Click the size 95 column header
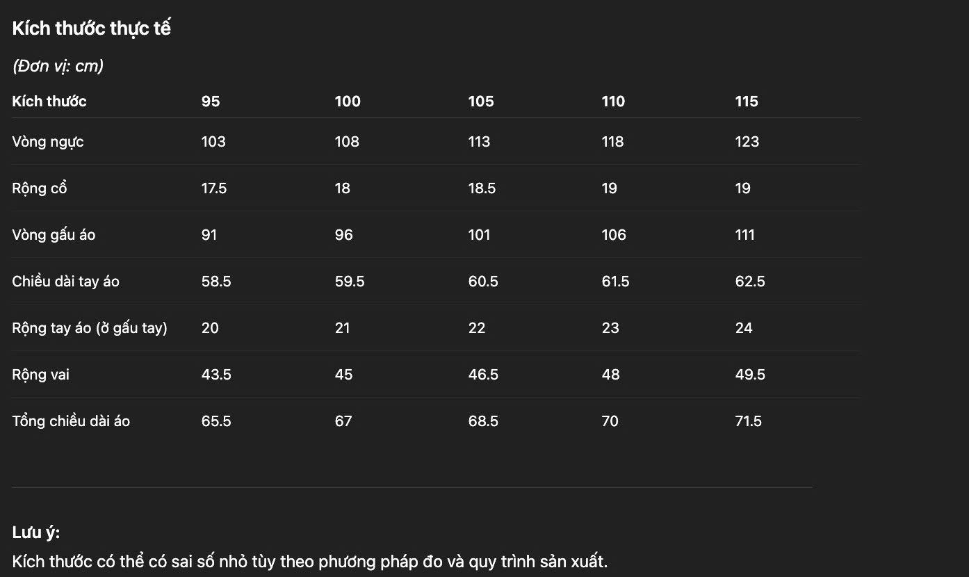The width and height of the screenshot is (969, 577). (x=211, y=101)
